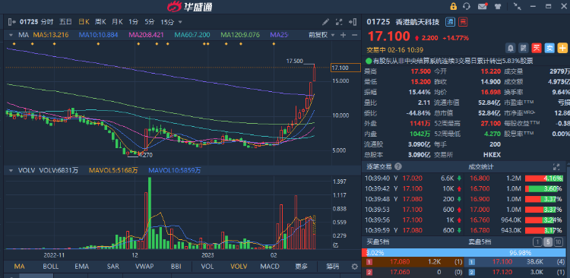Collapse the MA indicator line triangle

click(11, 35)
